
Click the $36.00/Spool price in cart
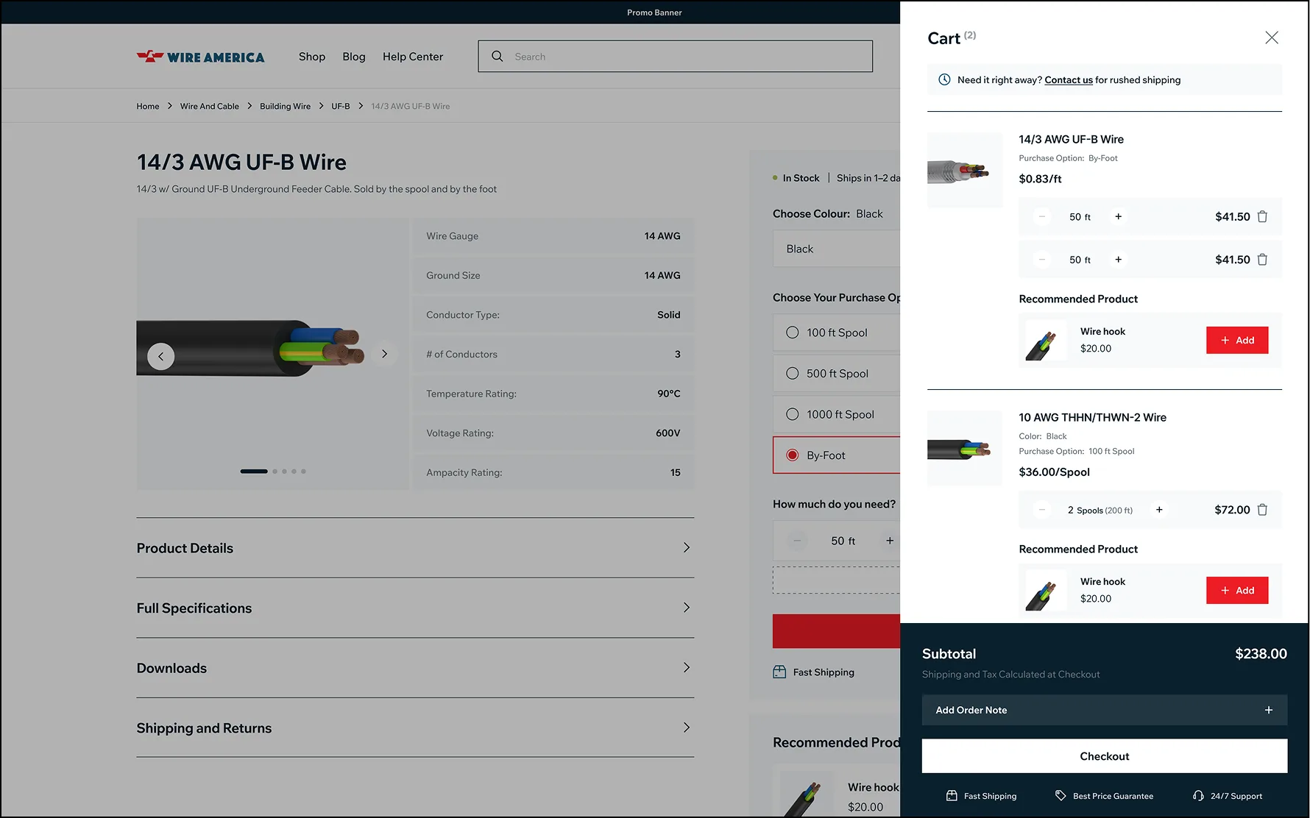pyautogui.click(x=1054, y=472)
